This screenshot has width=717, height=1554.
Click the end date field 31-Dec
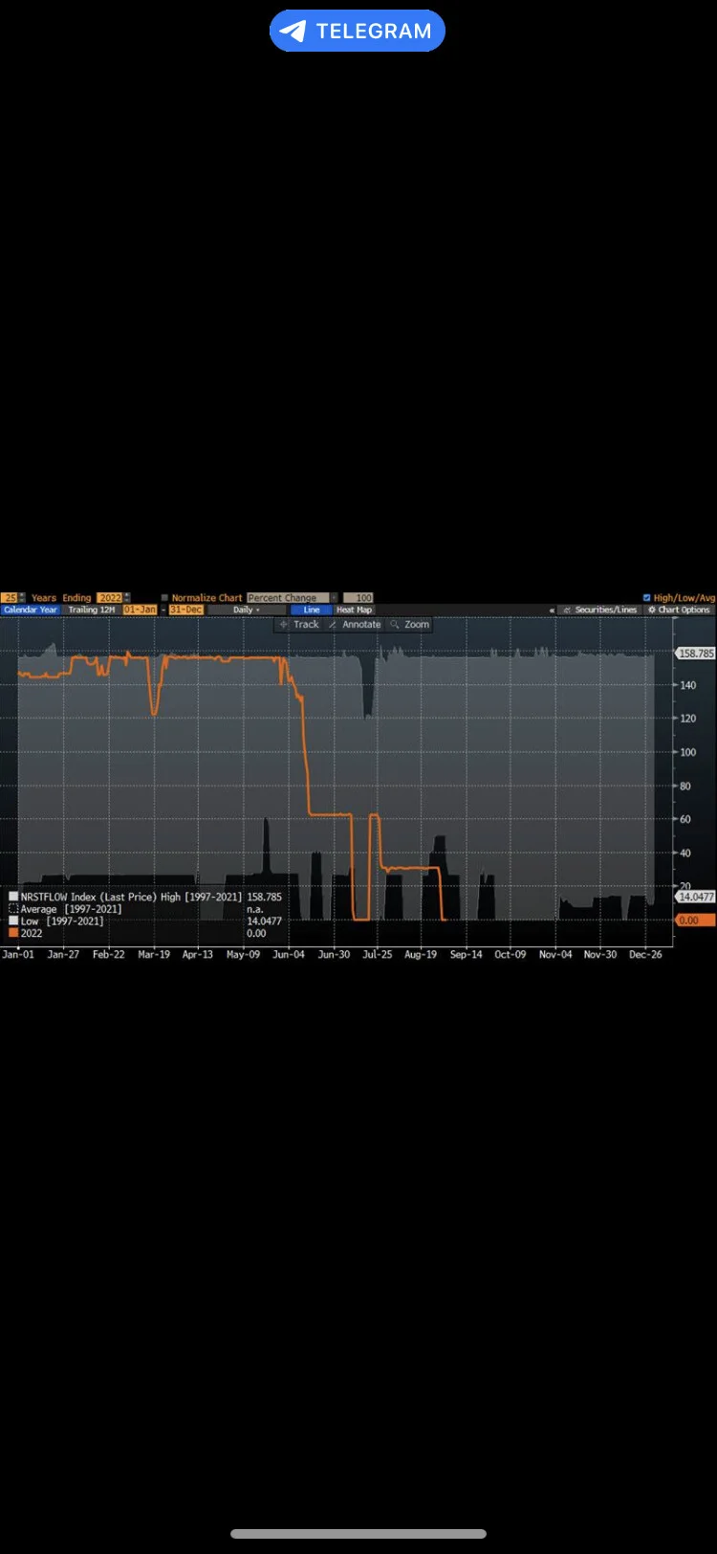[185, 610]
